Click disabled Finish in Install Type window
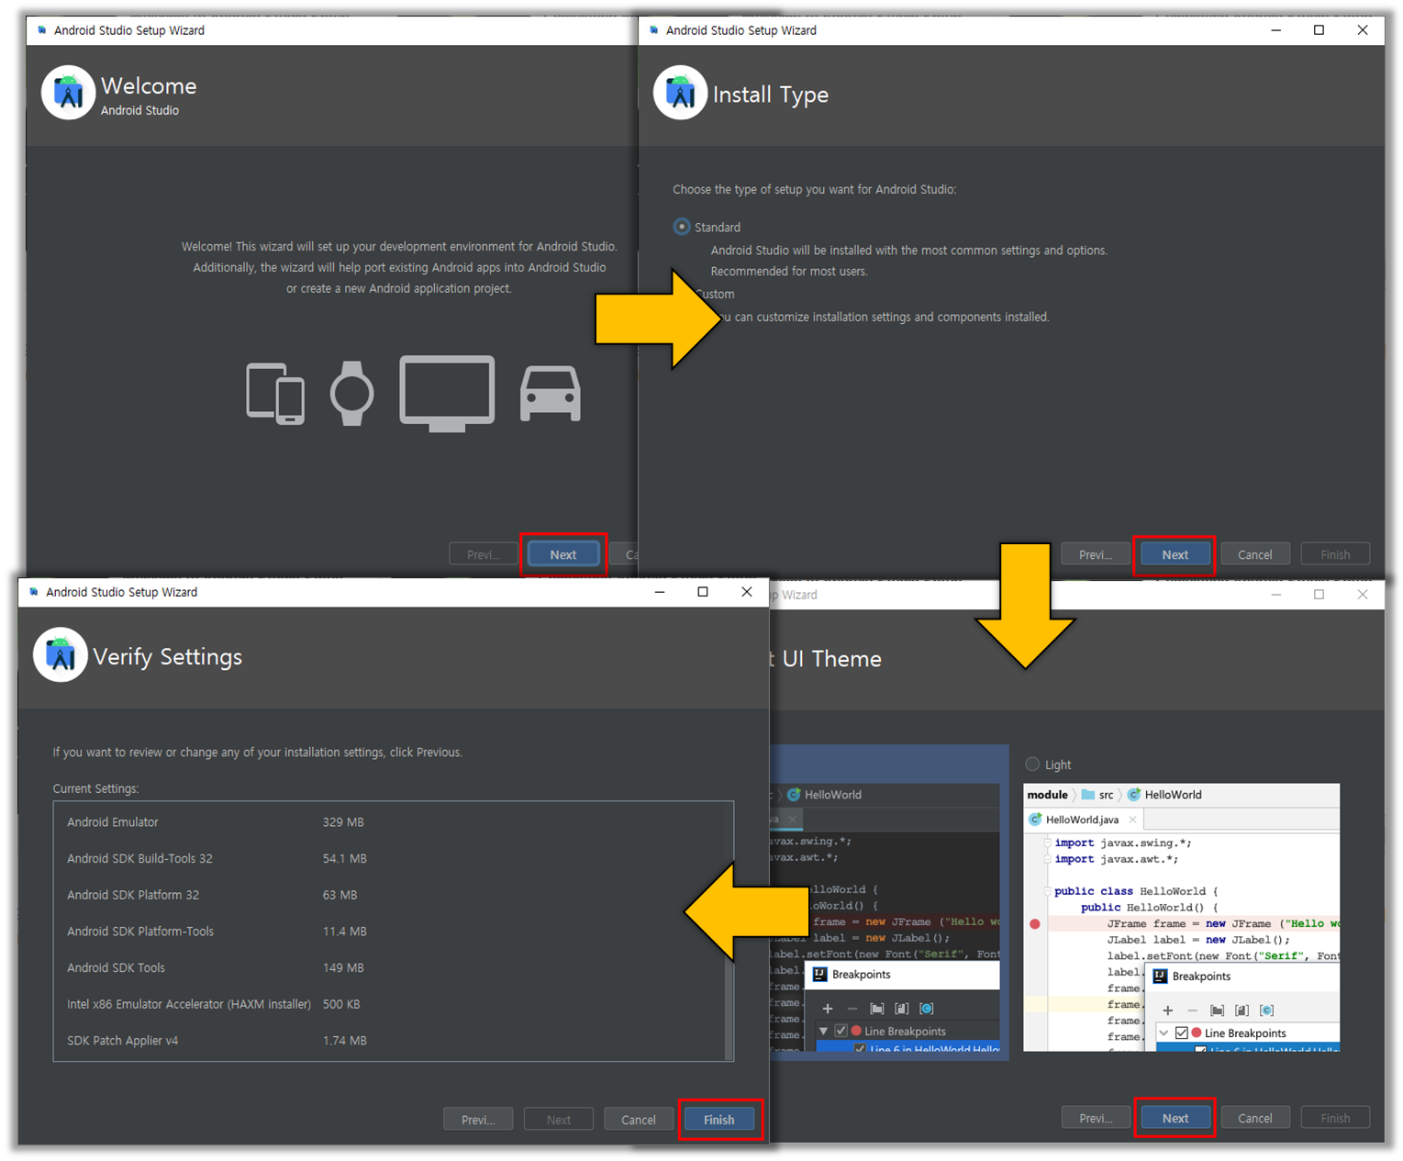Viewport: 1403px width, 1161px height. click(1335, 554)
